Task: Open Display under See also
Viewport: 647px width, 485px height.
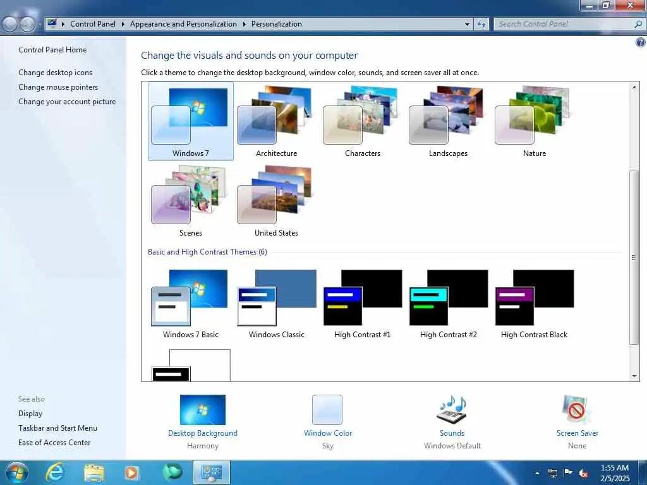Action: coord(30,413)
